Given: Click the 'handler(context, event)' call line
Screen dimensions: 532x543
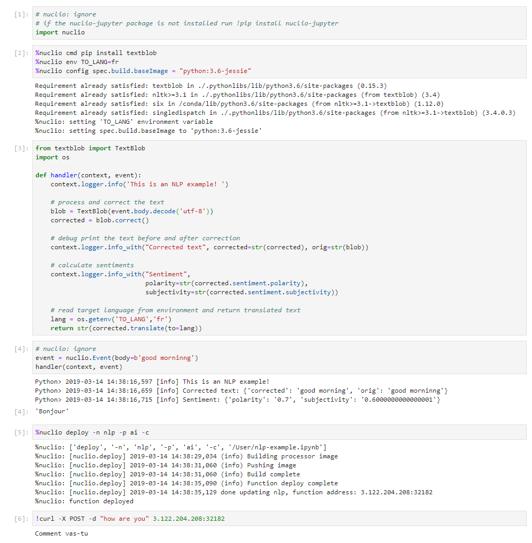Looking at the screenshot, I should [79, 367].
